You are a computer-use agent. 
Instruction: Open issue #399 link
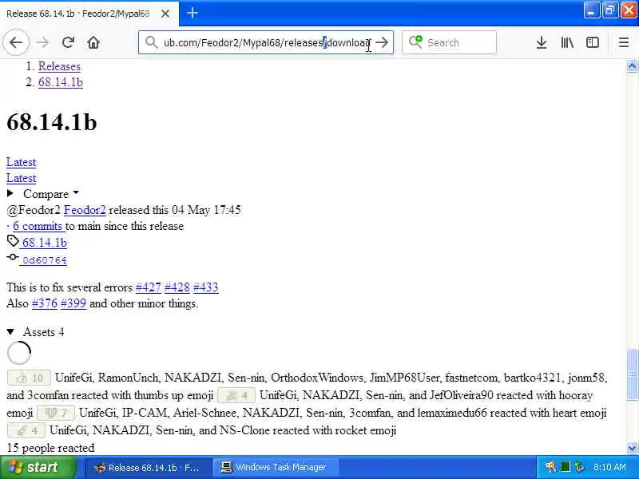(73, 303)
